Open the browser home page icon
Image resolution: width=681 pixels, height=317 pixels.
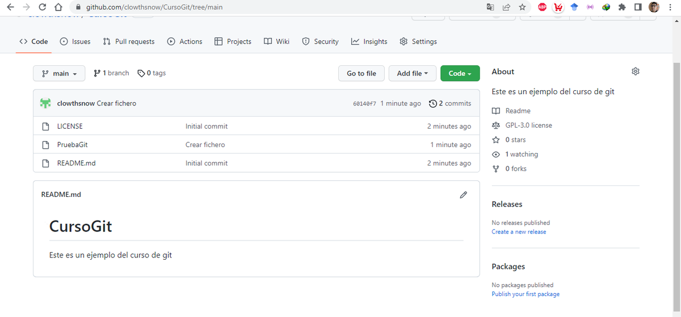pyautogui.click(x=57, y=7)
